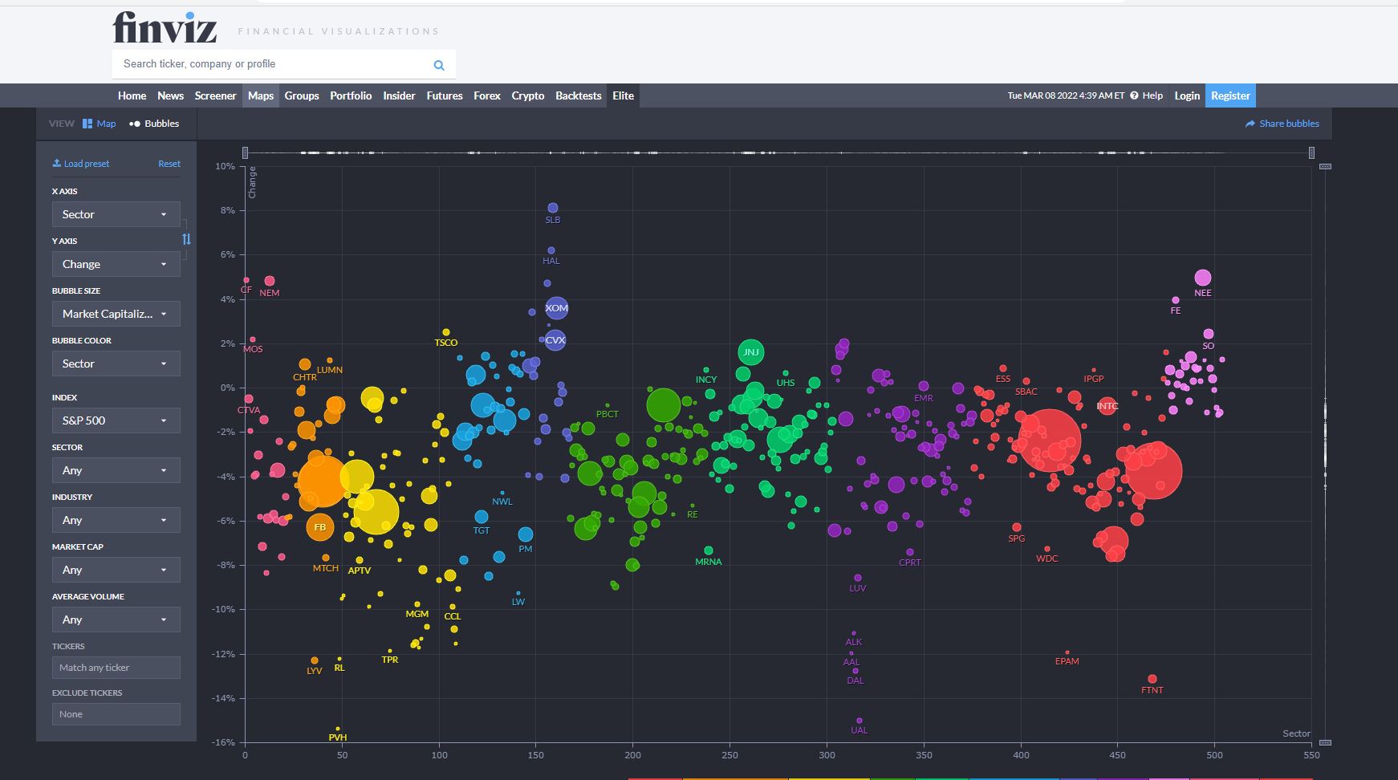The image size is (1398, 780).
Task: Open the Sector filter dropdown
Action: [x=116, y=470]
